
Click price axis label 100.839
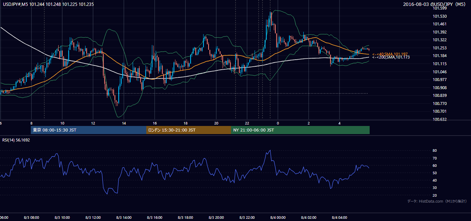(x=439, y=95)
